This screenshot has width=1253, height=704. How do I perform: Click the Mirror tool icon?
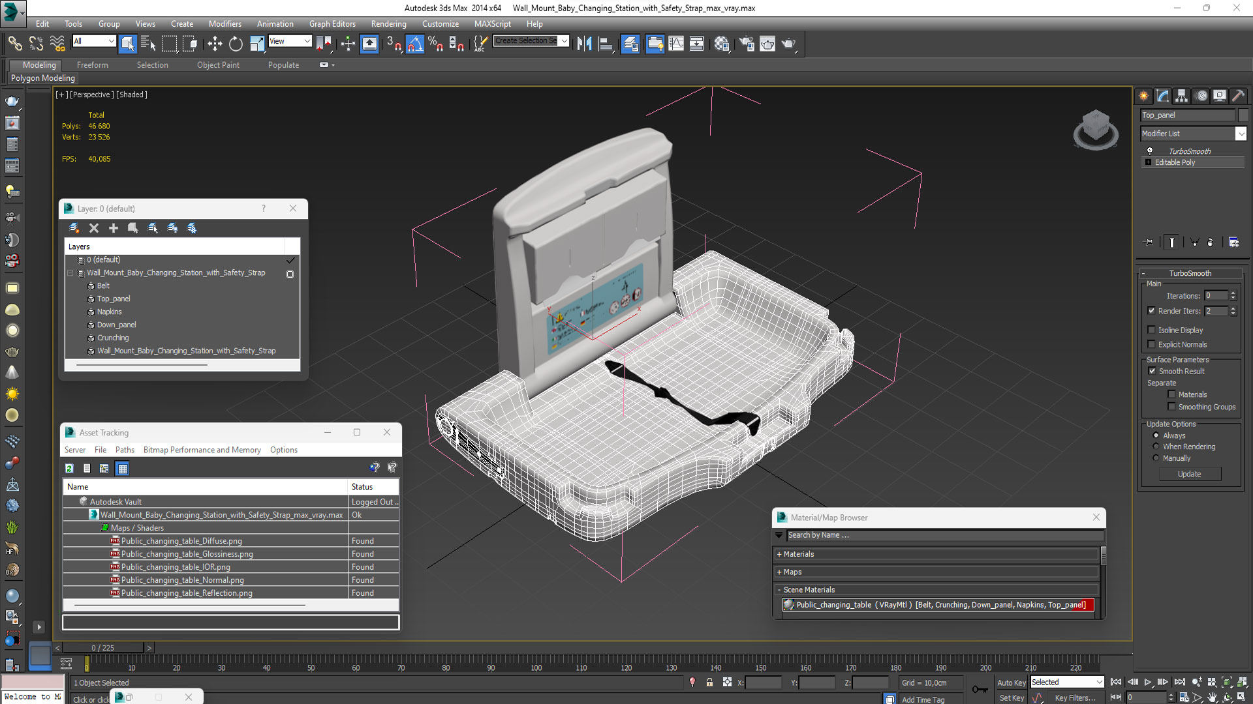click(584, 44)
